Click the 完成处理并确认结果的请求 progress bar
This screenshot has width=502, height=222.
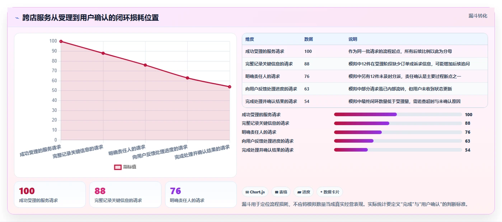click(x=398, y=150)
